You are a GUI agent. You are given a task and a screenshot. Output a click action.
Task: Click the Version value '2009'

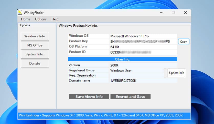[143, 65]
